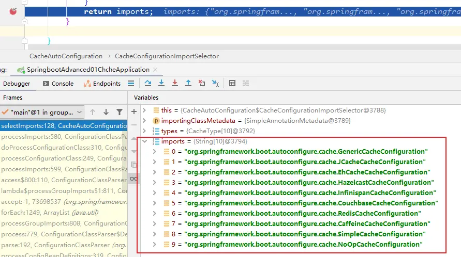Click the Step Over debugger icon
This screenshot has height=257, width=461.
click(x=148, y=83)
